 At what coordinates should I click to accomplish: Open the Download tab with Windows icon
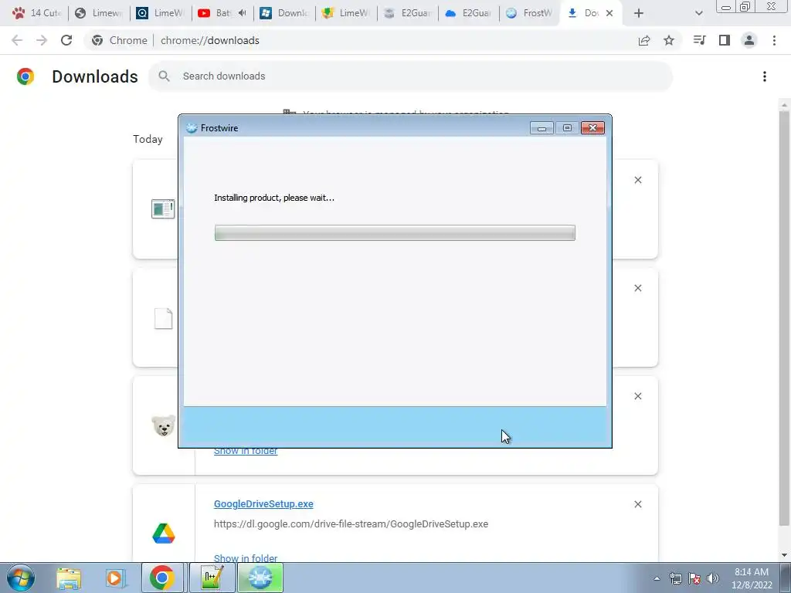click(284, 13)
